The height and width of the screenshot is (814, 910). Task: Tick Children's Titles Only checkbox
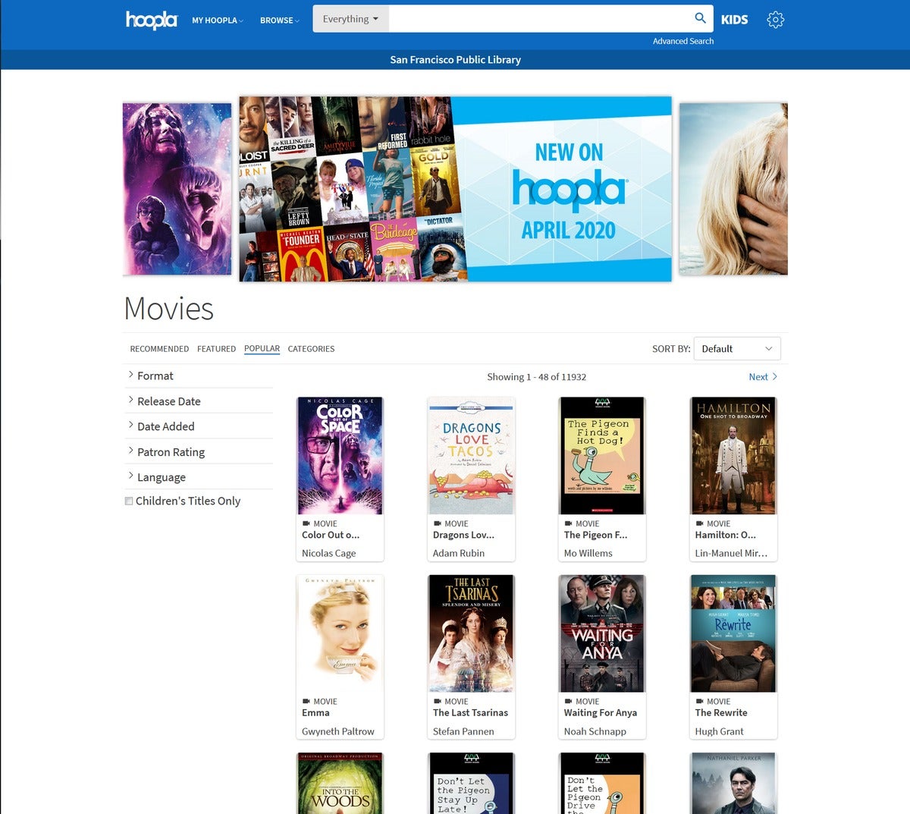[129, 501]
